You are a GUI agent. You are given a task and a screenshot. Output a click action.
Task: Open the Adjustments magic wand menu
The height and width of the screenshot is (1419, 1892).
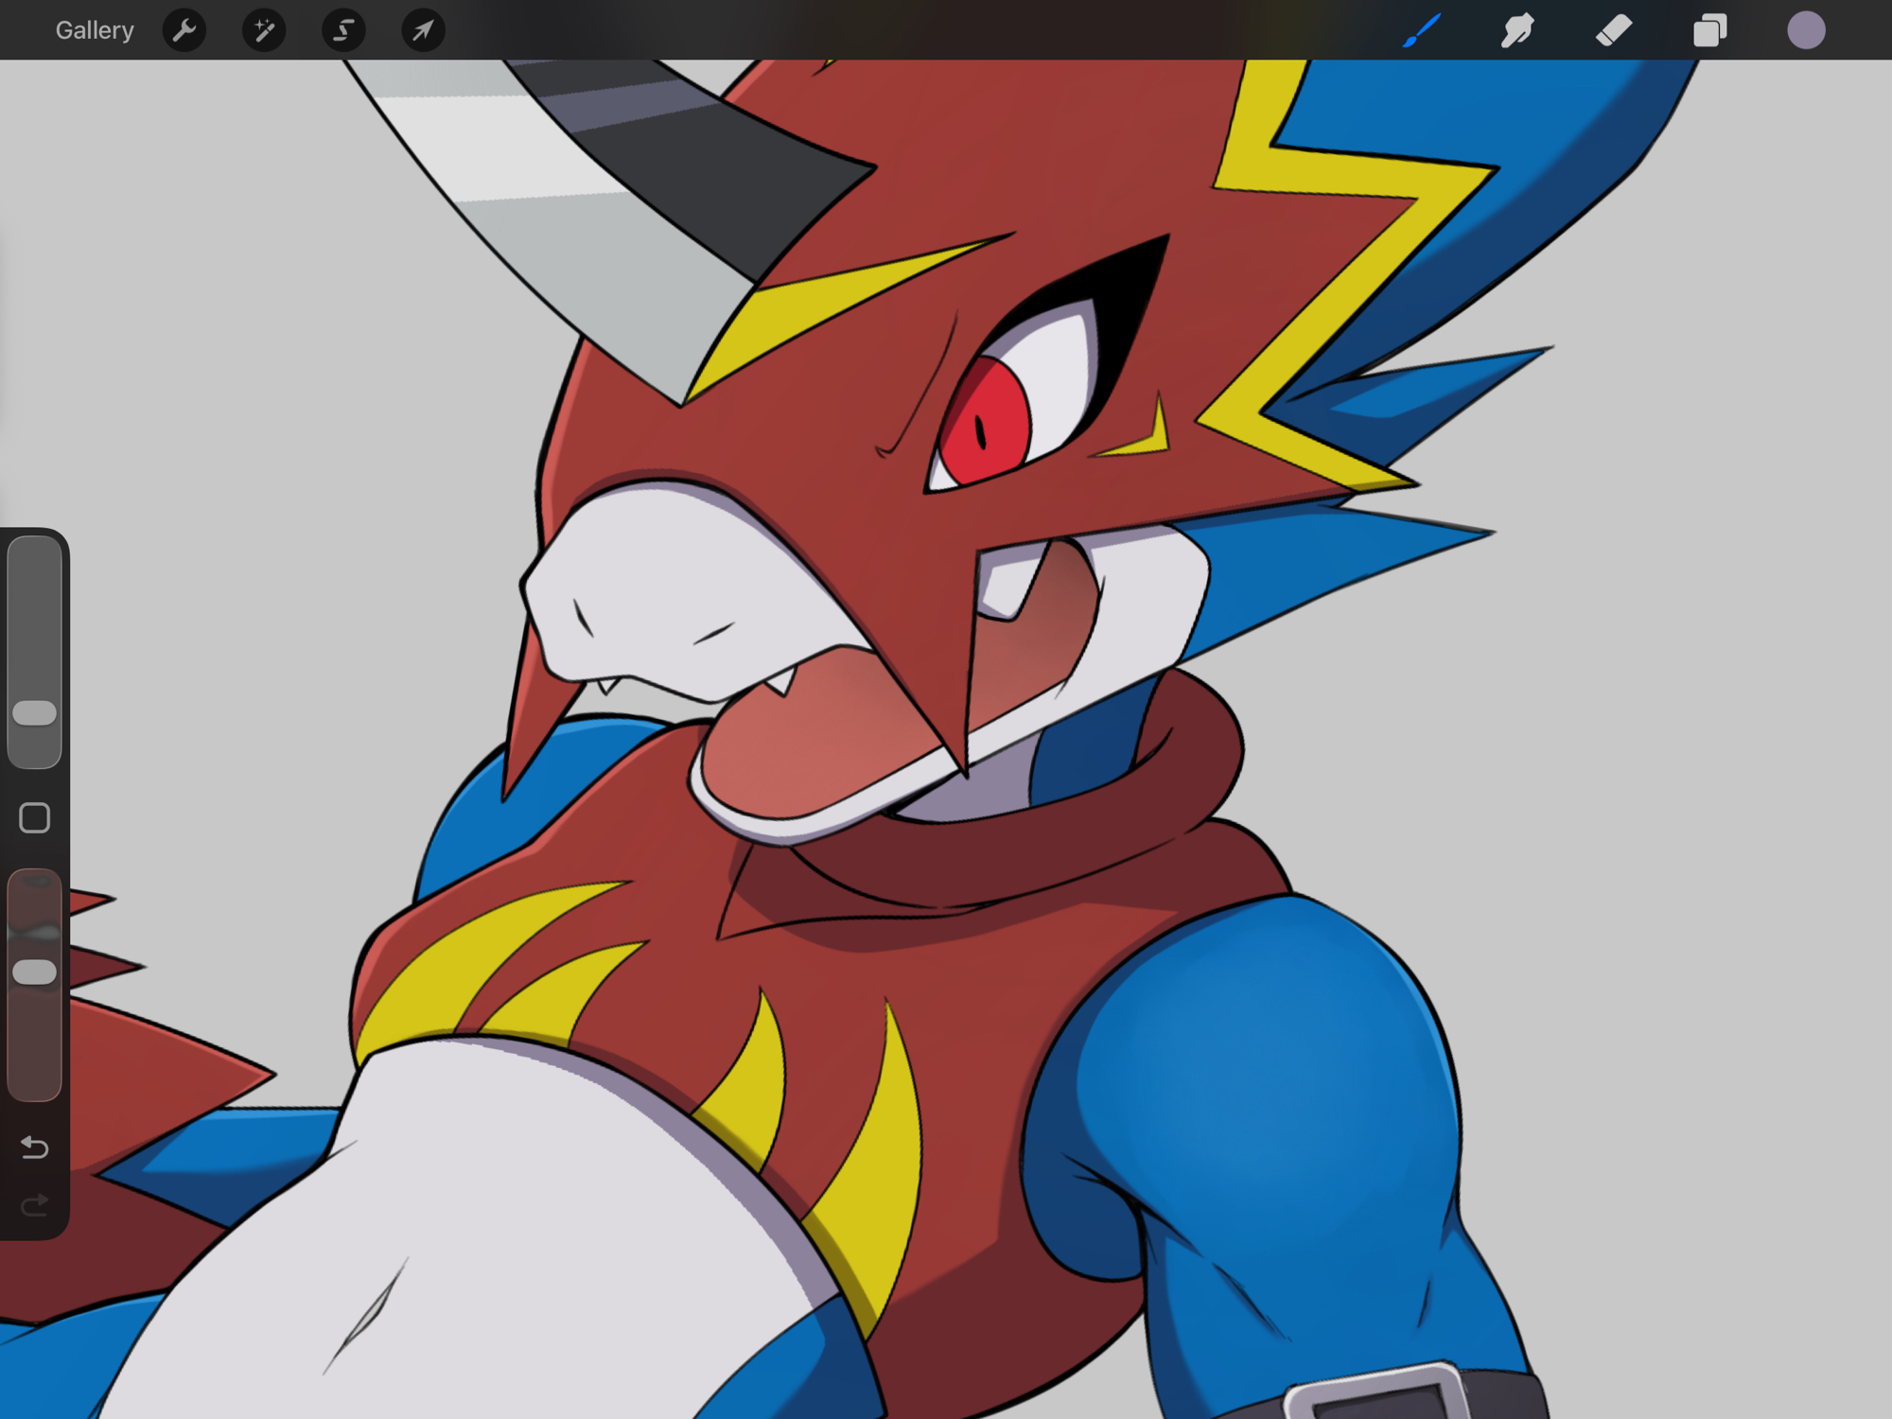[x=264, y=30]
